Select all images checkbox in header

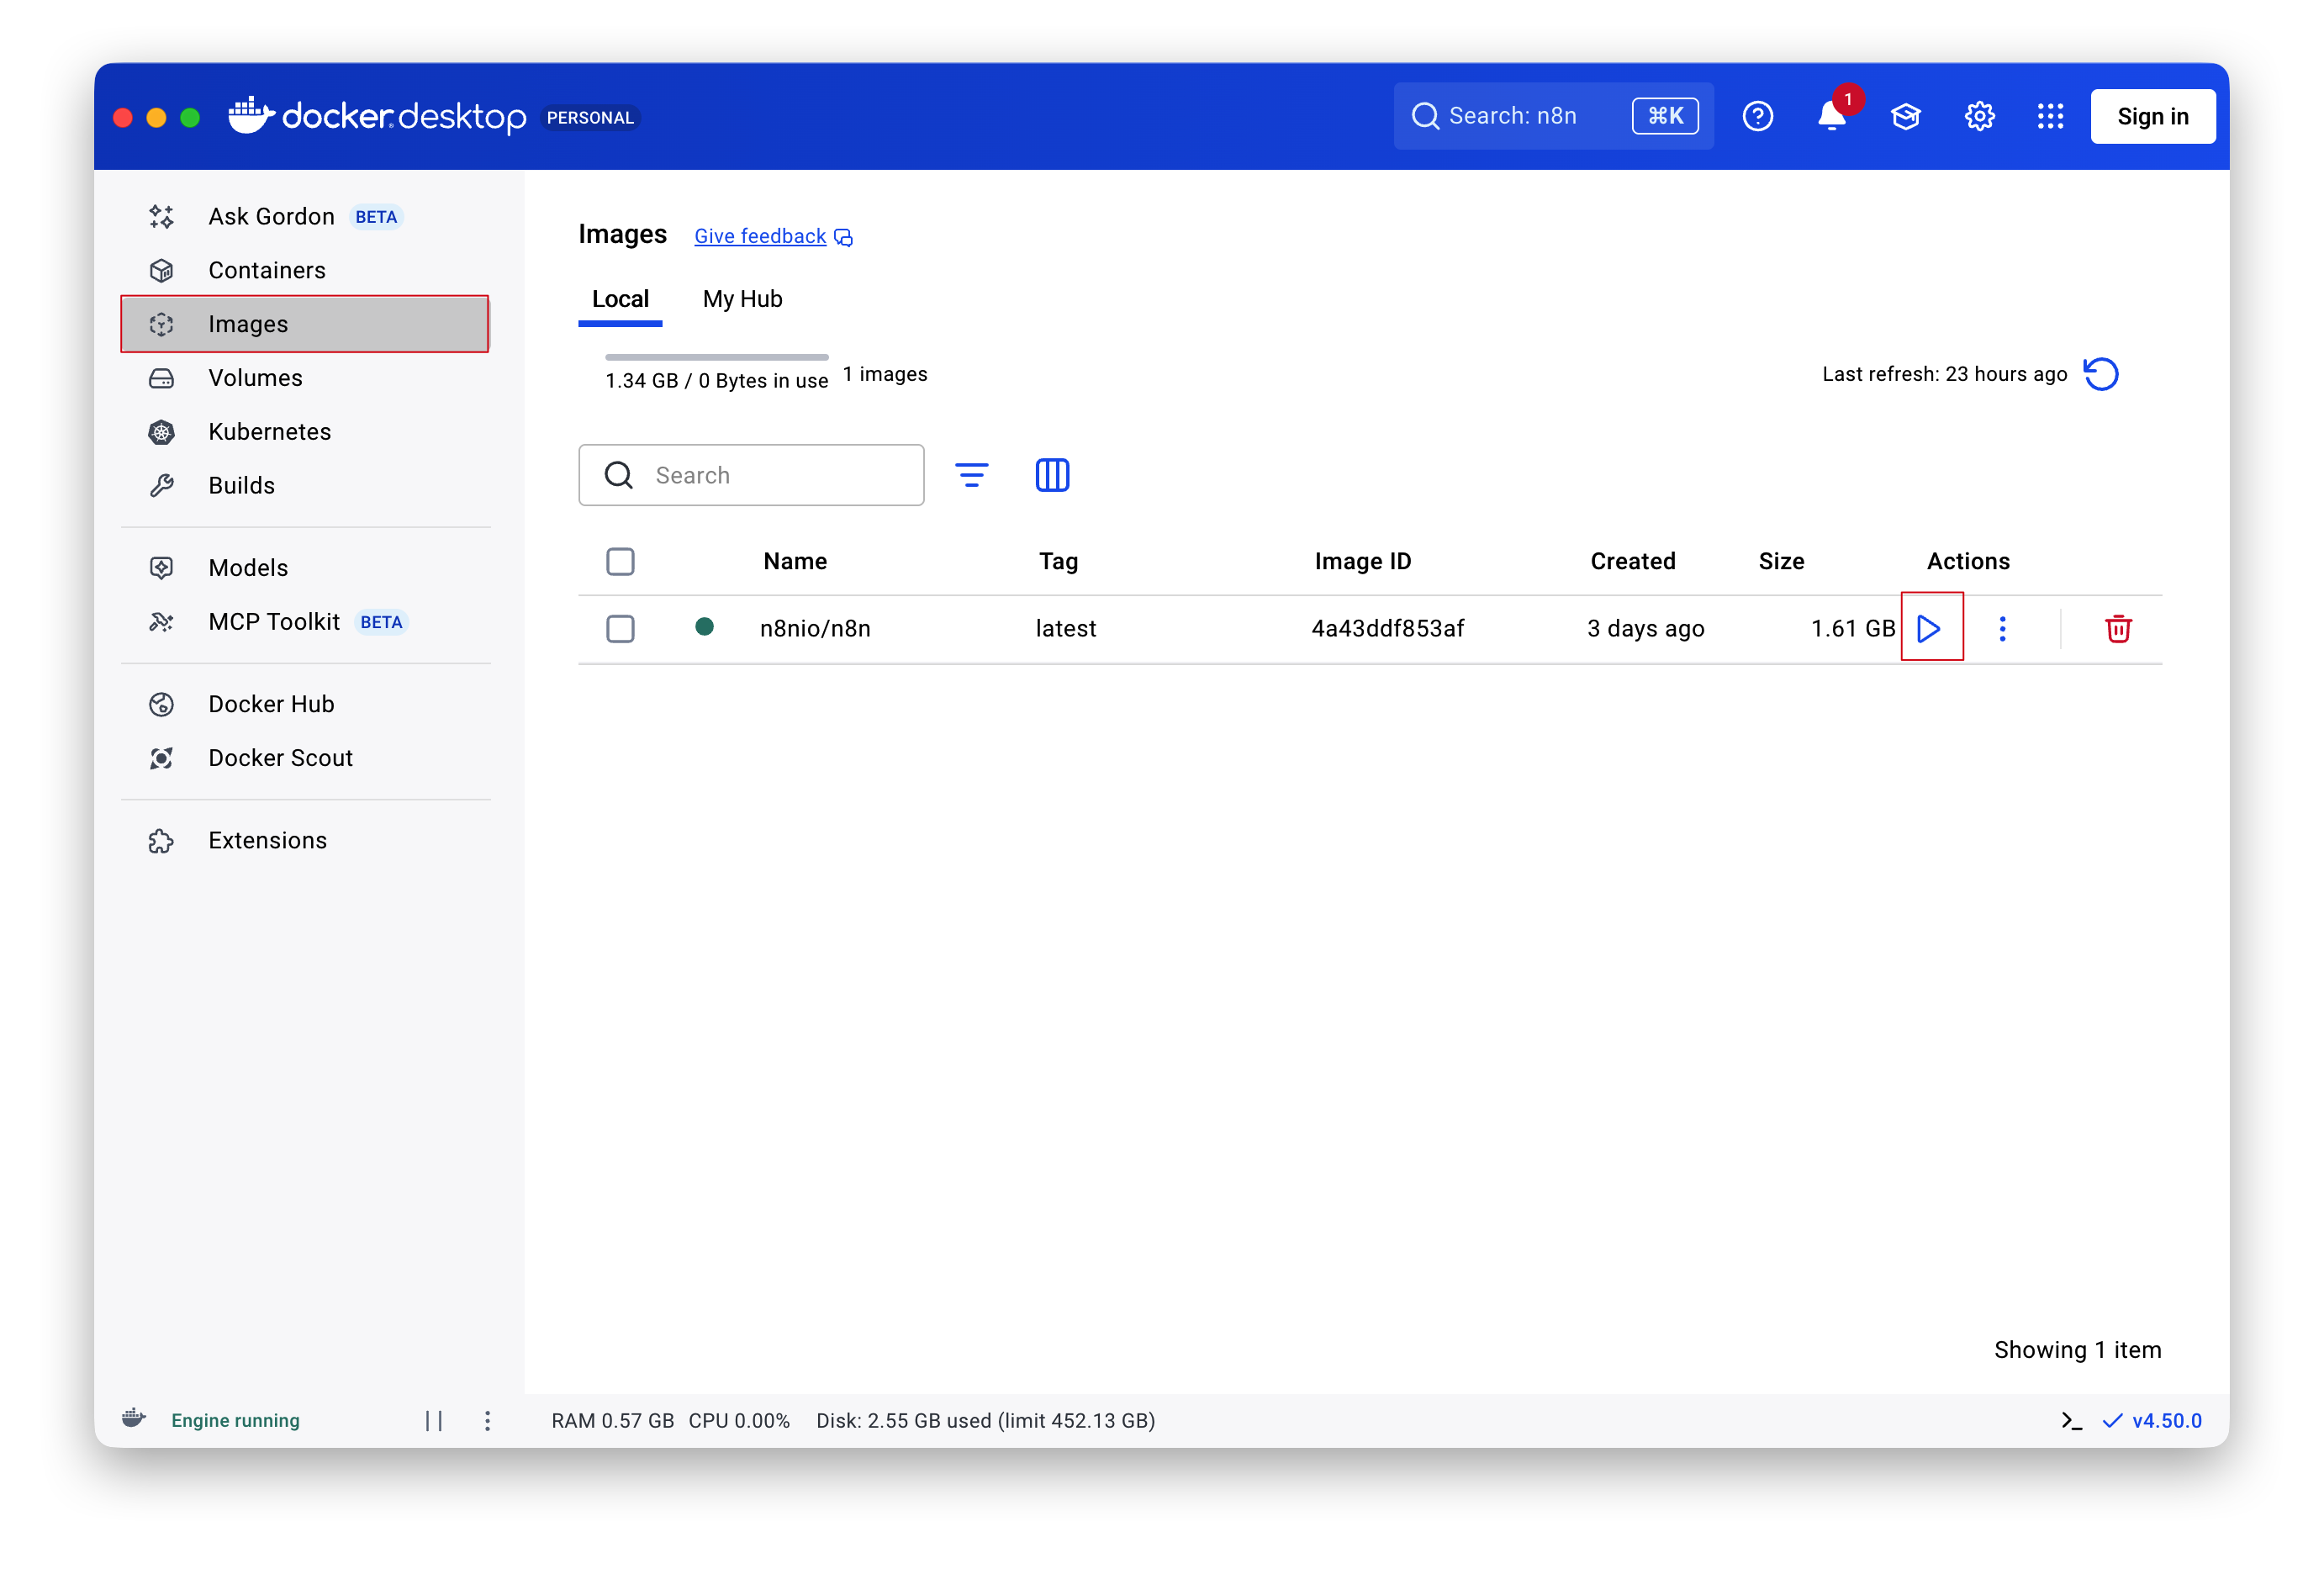click(x=620, y=561)
